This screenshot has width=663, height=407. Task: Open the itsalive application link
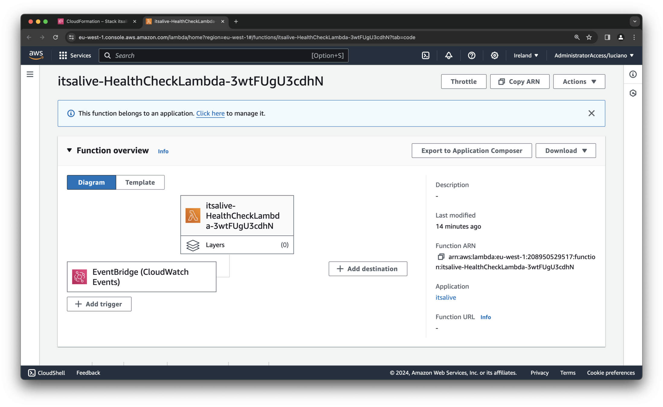[x=446, y=297]
